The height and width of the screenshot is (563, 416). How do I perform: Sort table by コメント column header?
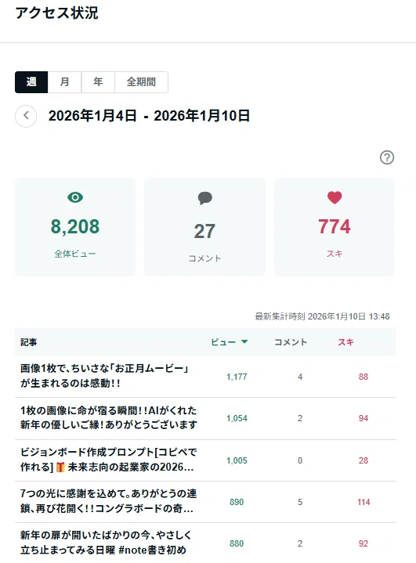click(x=291, y=342)
